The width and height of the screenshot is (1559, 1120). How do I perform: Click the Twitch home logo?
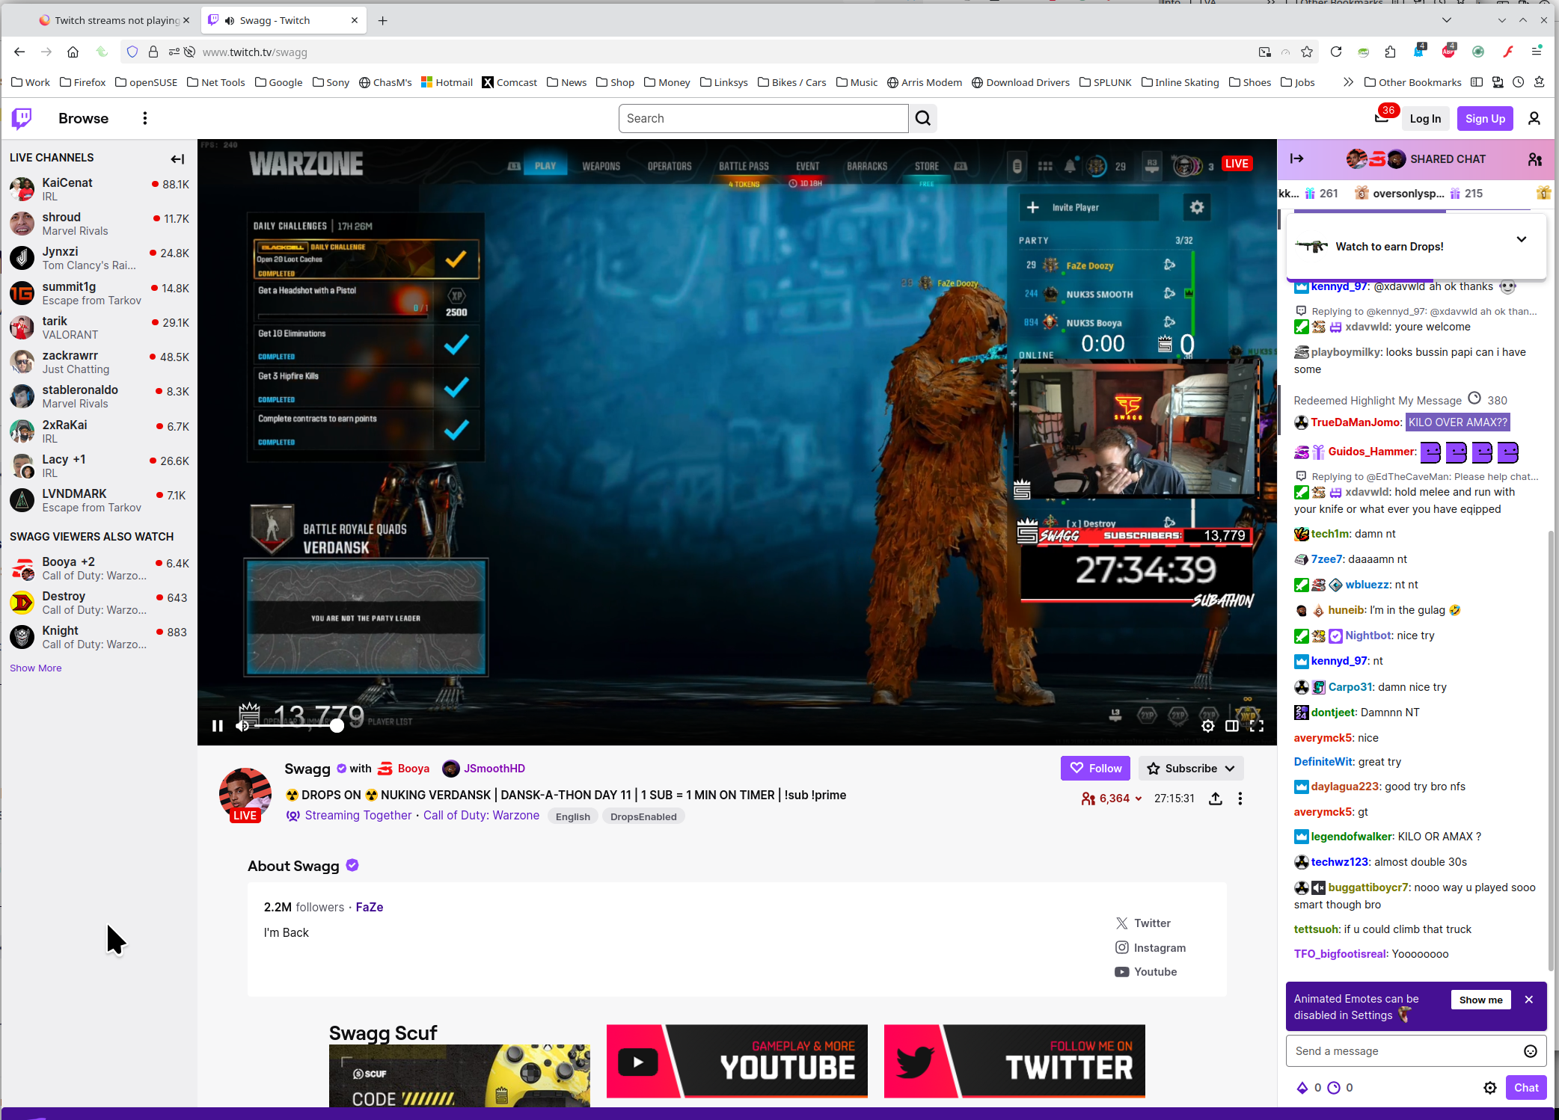[22, 118]
